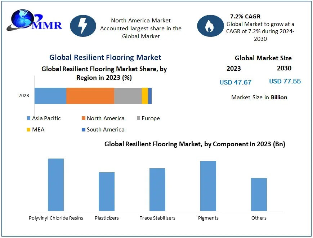Click the lightning bolt icon
Viewport: 313px width, 238px height.
83,26
